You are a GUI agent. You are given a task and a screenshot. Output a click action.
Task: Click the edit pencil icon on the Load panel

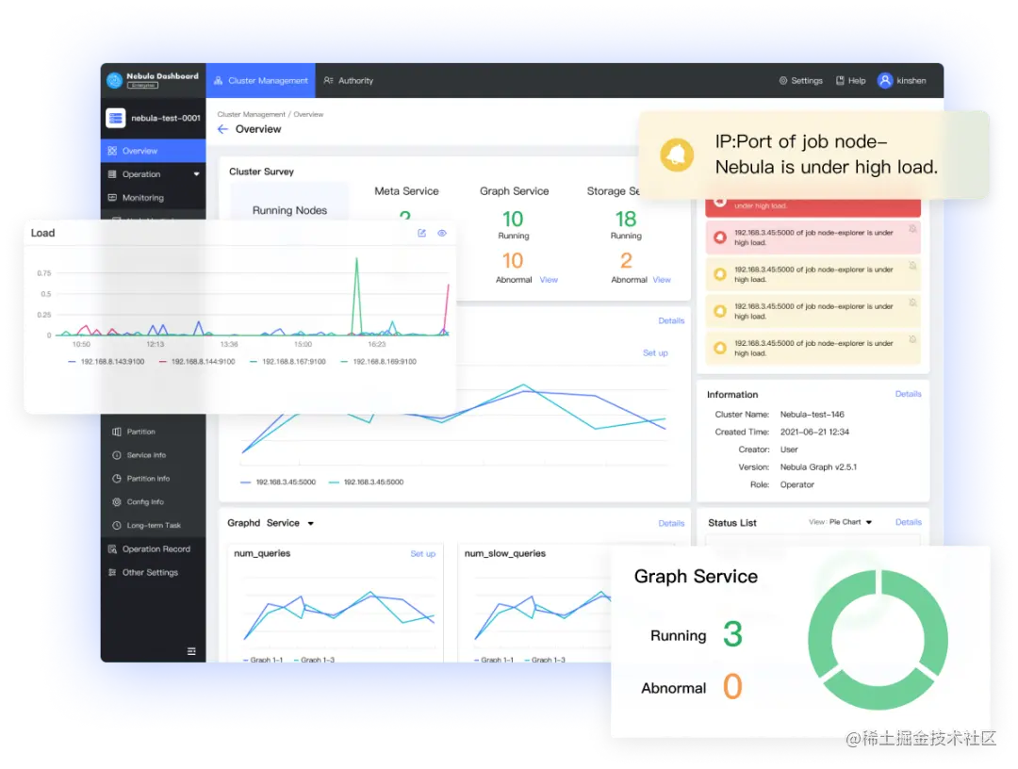click(421, 233)
